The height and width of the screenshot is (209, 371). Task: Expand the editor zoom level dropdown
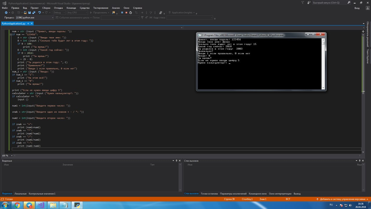coord(11,156)
